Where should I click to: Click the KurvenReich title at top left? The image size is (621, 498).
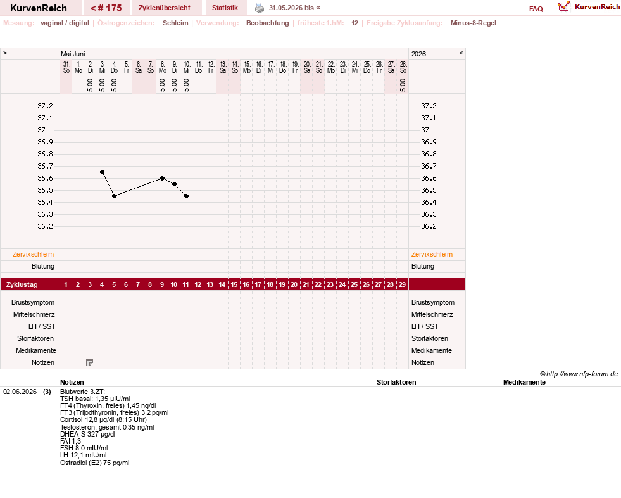tap(39, 8)
